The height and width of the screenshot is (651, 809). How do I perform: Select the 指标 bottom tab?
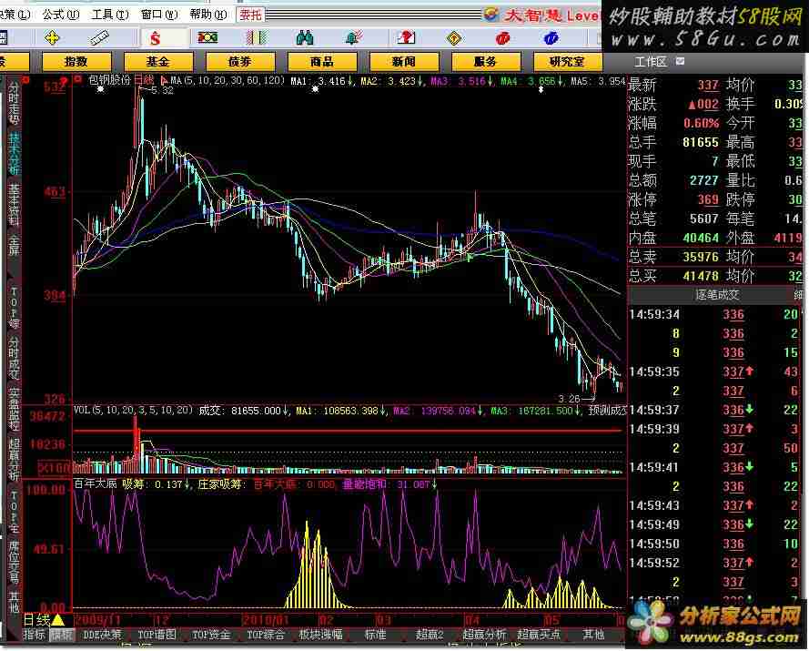click(x=35, y=635)
